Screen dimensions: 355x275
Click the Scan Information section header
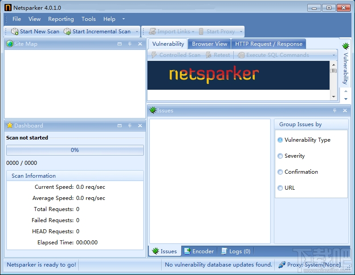point(75,175)
